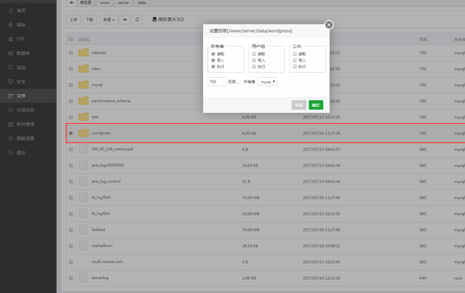Click the 根目录(4.5G) disk icon

(154, 19)
